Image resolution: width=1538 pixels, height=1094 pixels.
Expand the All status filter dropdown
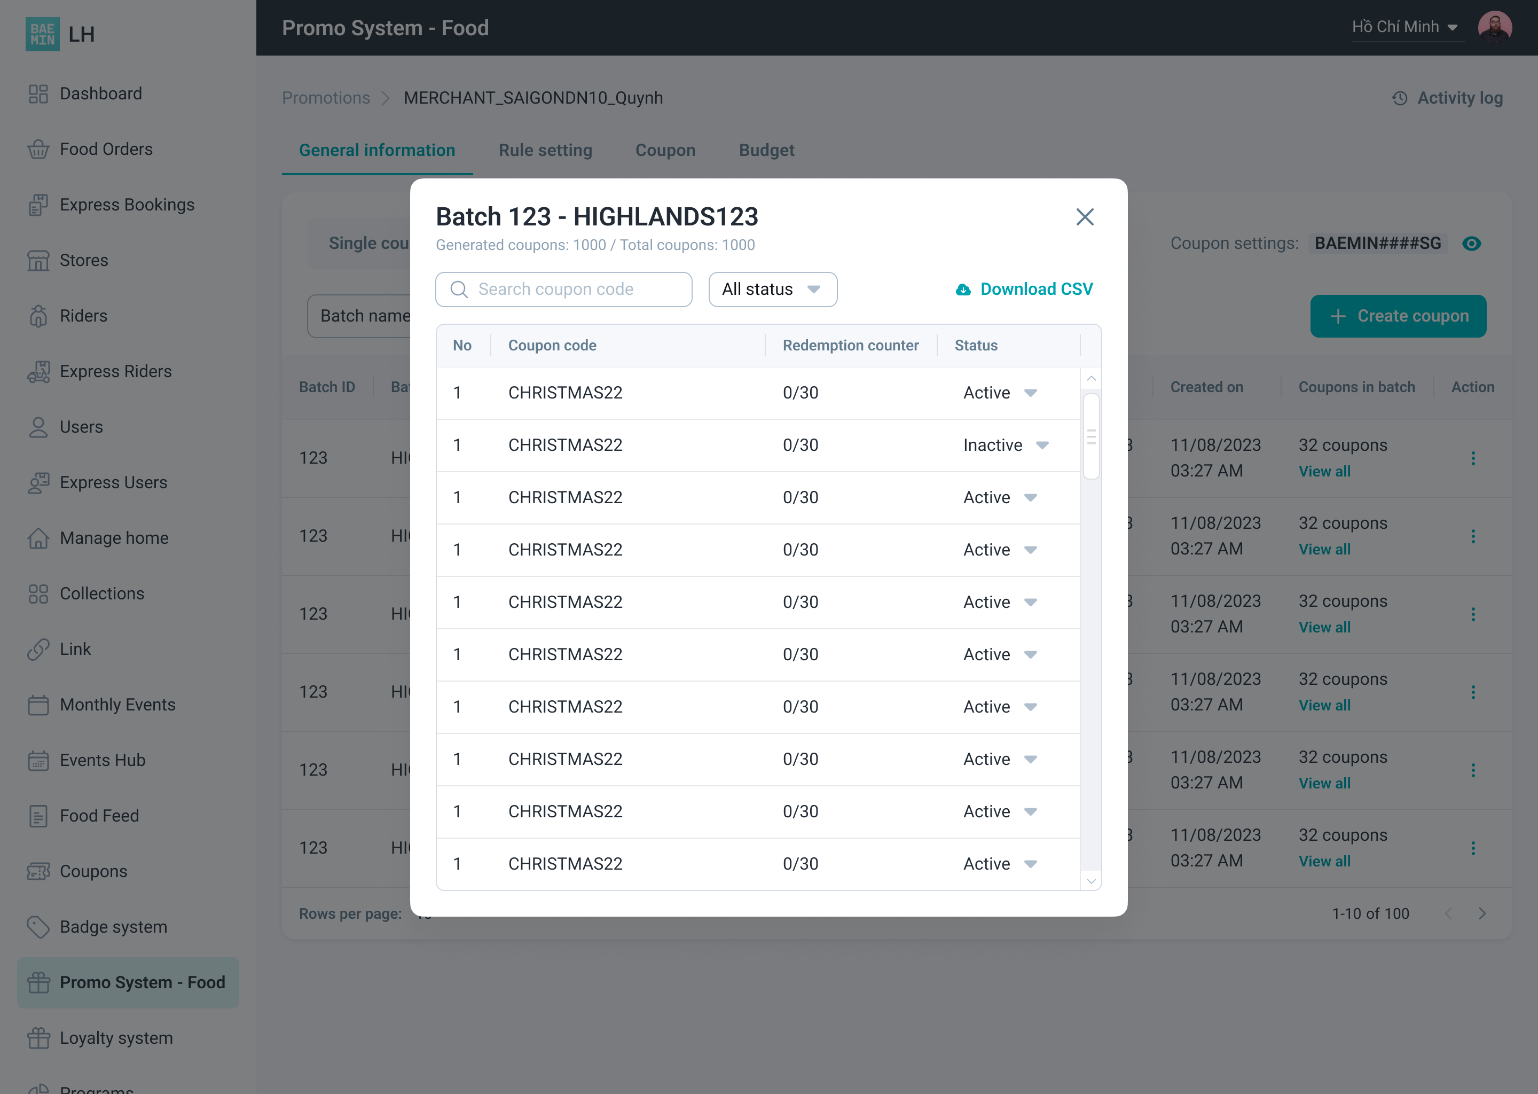pyautogui.click(x=772, y=290)
